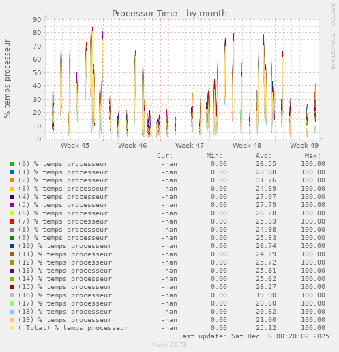Click the '(2) % temps processeur' legend label
The image size is (339, 352).
(x=63, y=180)
